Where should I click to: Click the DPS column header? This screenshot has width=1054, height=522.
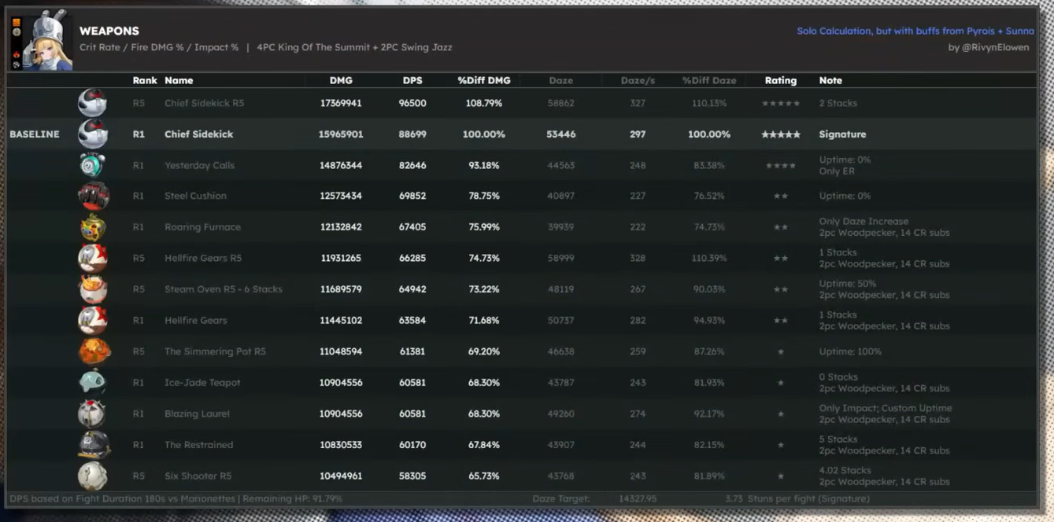[x=412, y=80]
